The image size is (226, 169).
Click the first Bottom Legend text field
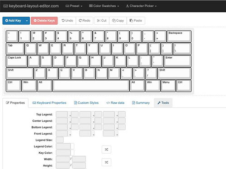[x=62, y=127]
